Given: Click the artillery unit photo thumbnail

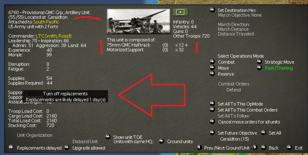Looking at the screenshot, I should coord(139,21).
